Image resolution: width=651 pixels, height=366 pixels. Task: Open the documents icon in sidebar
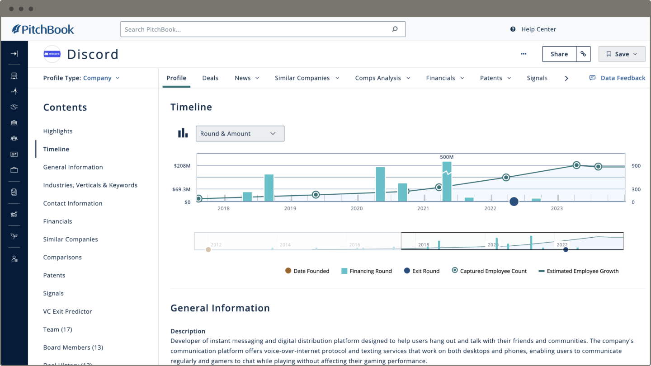point(14,192)
